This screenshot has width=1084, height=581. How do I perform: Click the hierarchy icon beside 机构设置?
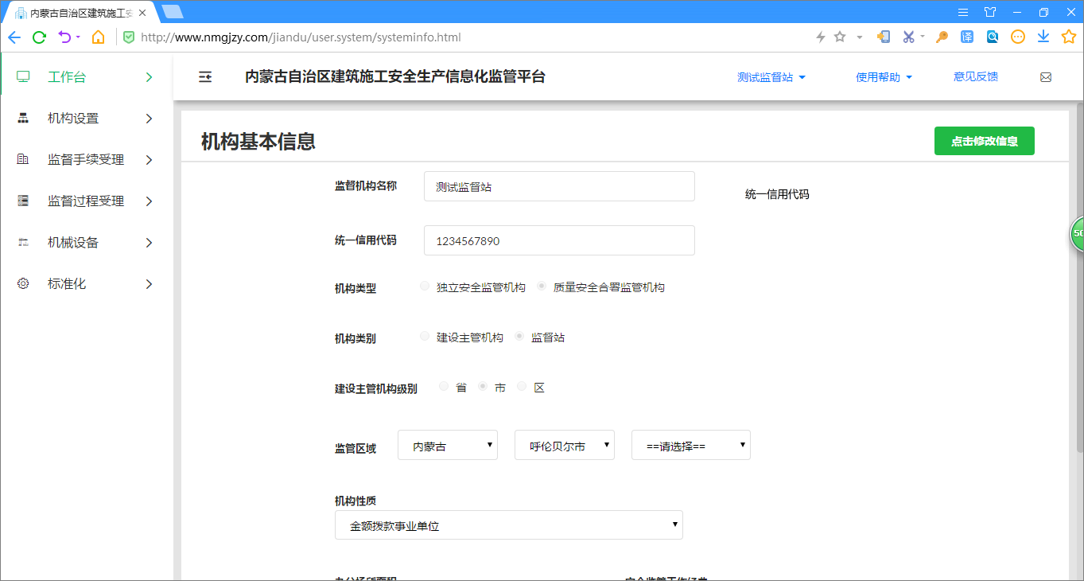click(x=23, y=118)
